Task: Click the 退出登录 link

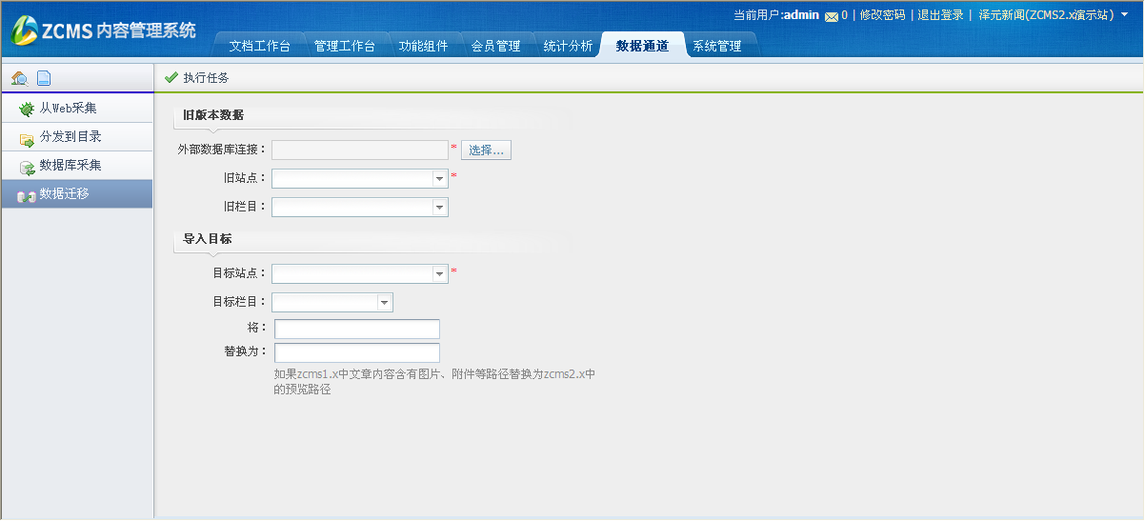Action: tap(940, 15)
